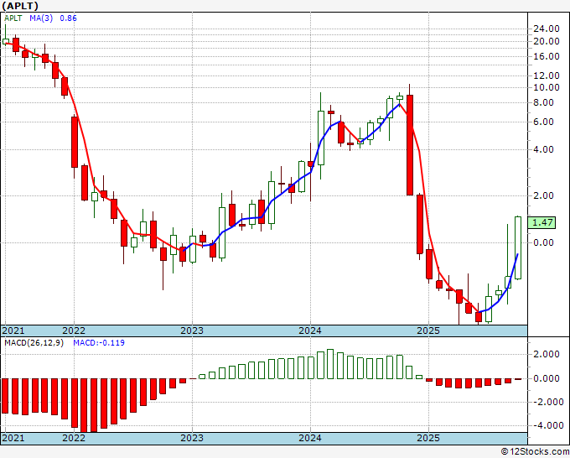Click the 8.00 price axis label

click(x=543, y=102)
